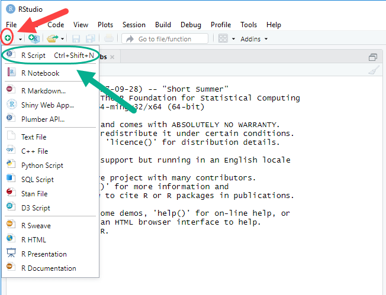Click the Create a Project icon
The image size is (386, 295).
(34, 38)
